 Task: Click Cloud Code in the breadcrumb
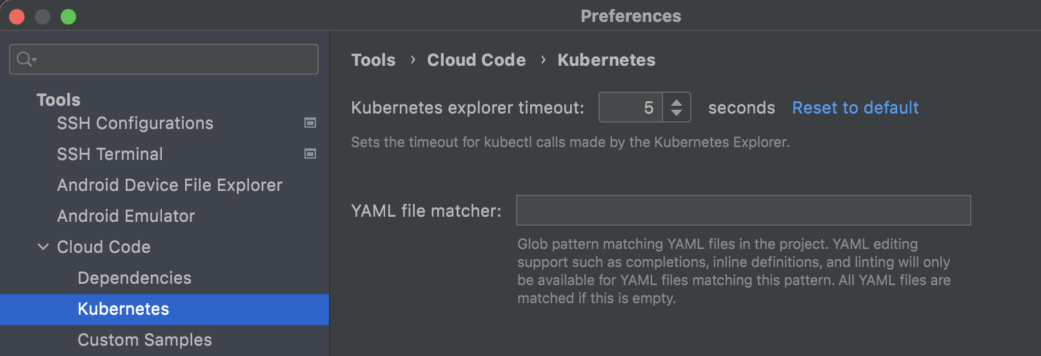pyautogui.click(x=476, y=60)
